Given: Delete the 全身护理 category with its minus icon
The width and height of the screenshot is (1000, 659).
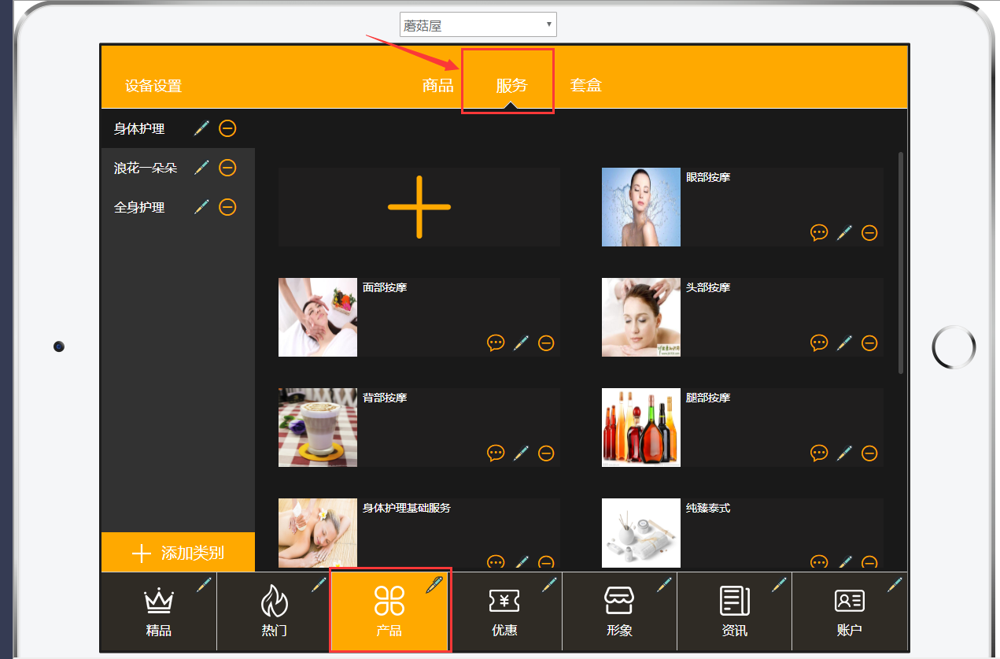Looking at the screenshot, I should pos(227,207).
